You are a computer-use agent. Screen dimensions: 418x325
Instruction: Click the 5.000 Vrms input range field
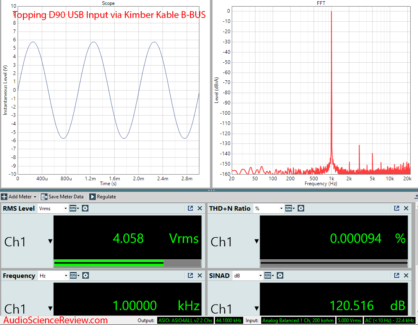[x=349, y=320]
